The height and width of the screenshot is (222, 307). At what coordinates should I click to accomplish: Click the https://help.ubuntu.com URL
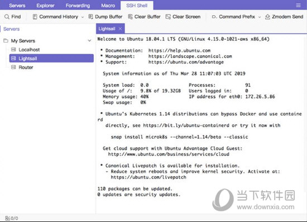pos(179,50)
